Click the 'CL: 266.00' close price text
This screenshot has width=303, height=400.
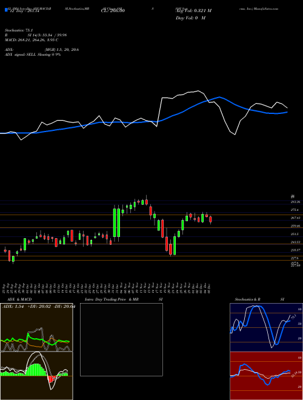(x=112, y=11)
